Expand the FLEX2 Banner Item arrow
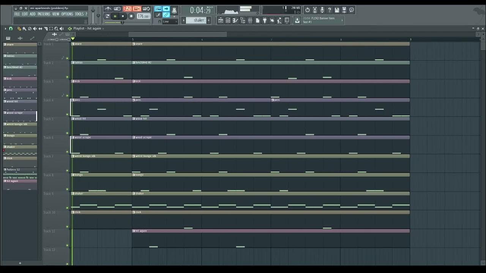 [342, 20]
